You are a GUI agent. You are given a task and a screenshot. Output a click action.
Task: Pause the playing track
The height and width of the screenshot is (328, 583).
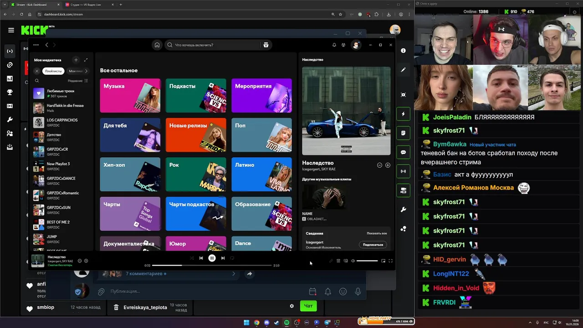212,258
